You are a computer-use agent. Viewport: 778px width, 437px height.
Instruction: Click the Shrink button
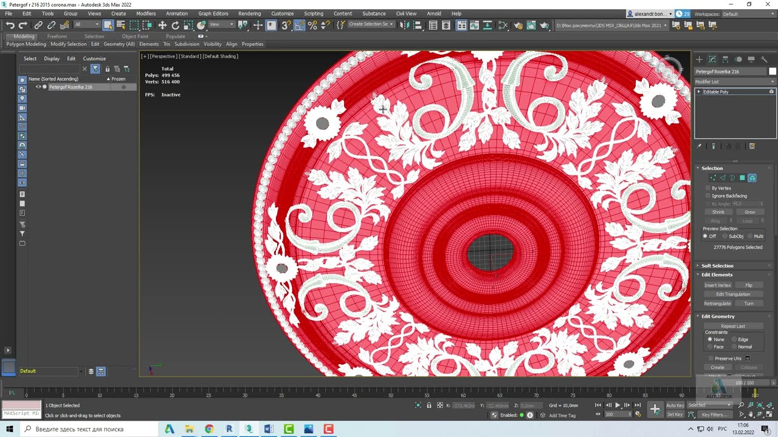tap(718, 212)
